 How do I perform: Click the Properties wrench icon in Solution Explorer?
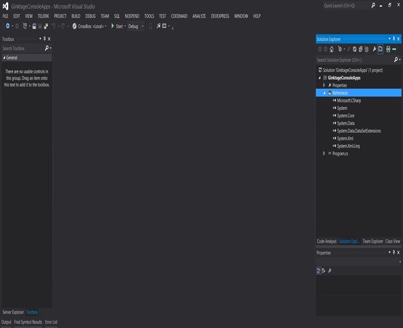[374, 49]
